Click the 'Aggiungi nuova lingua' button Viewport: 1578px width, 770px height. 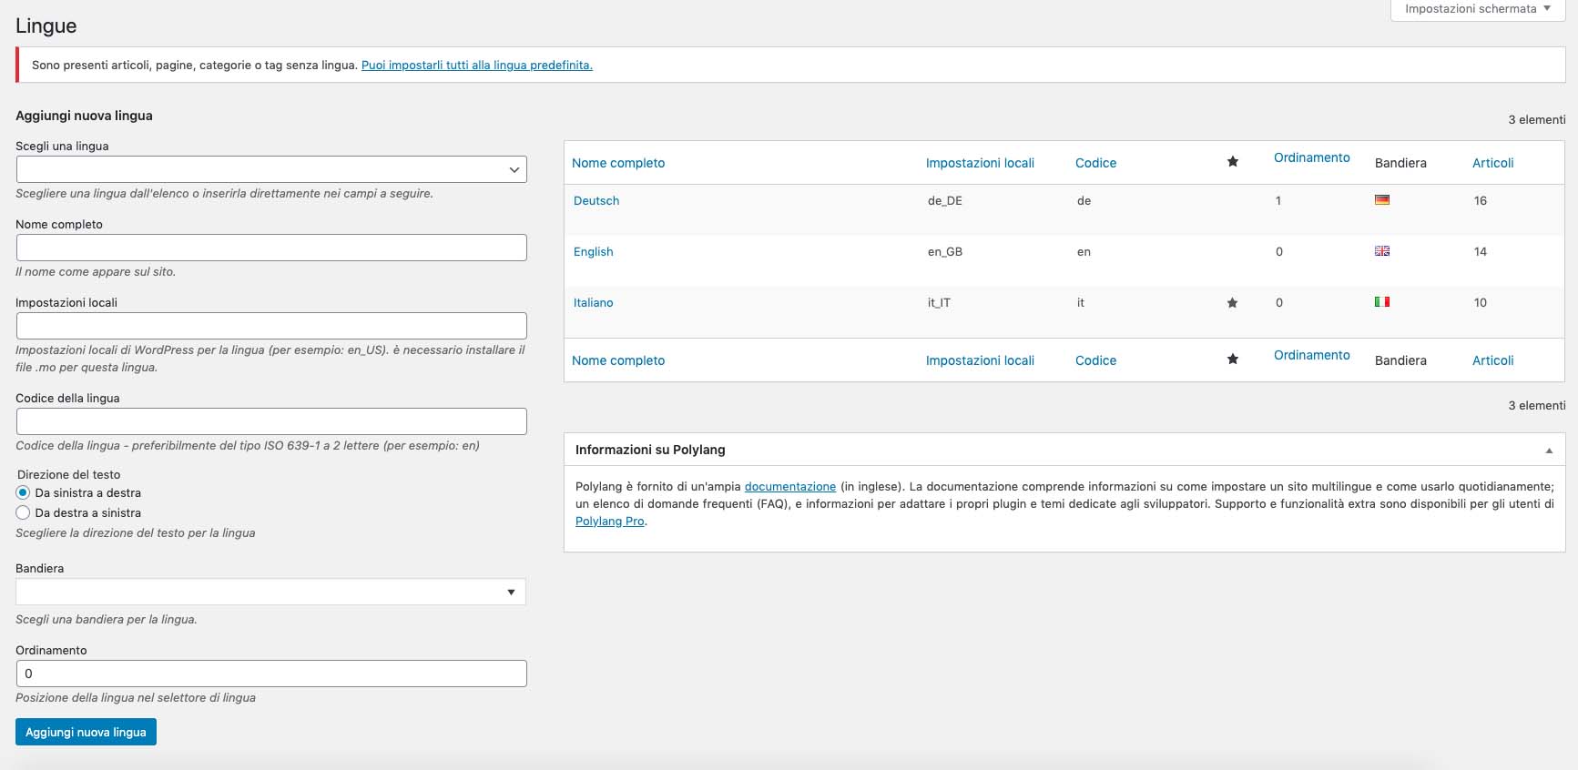pyautogui.click(x=86, y=732)
